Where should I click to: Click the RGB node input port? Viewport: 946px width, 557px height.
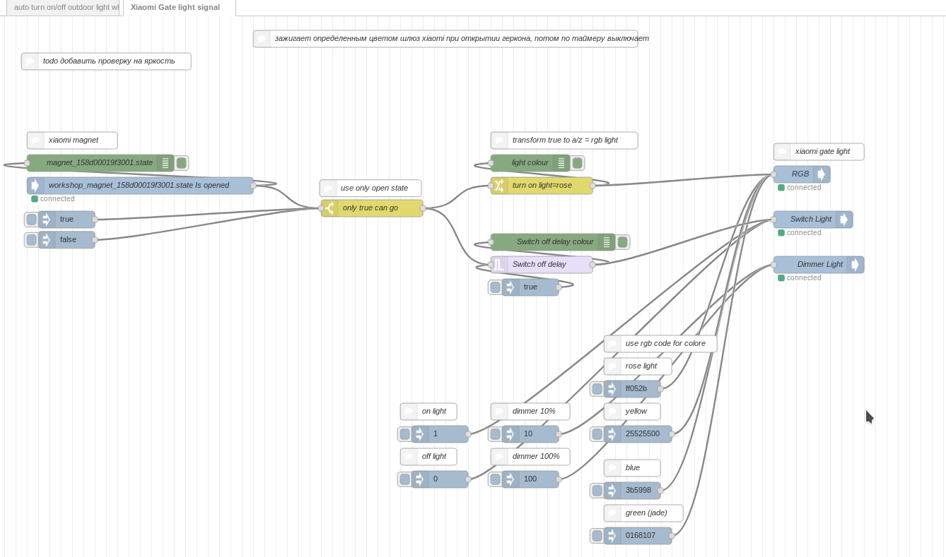[x=773, y=174]
